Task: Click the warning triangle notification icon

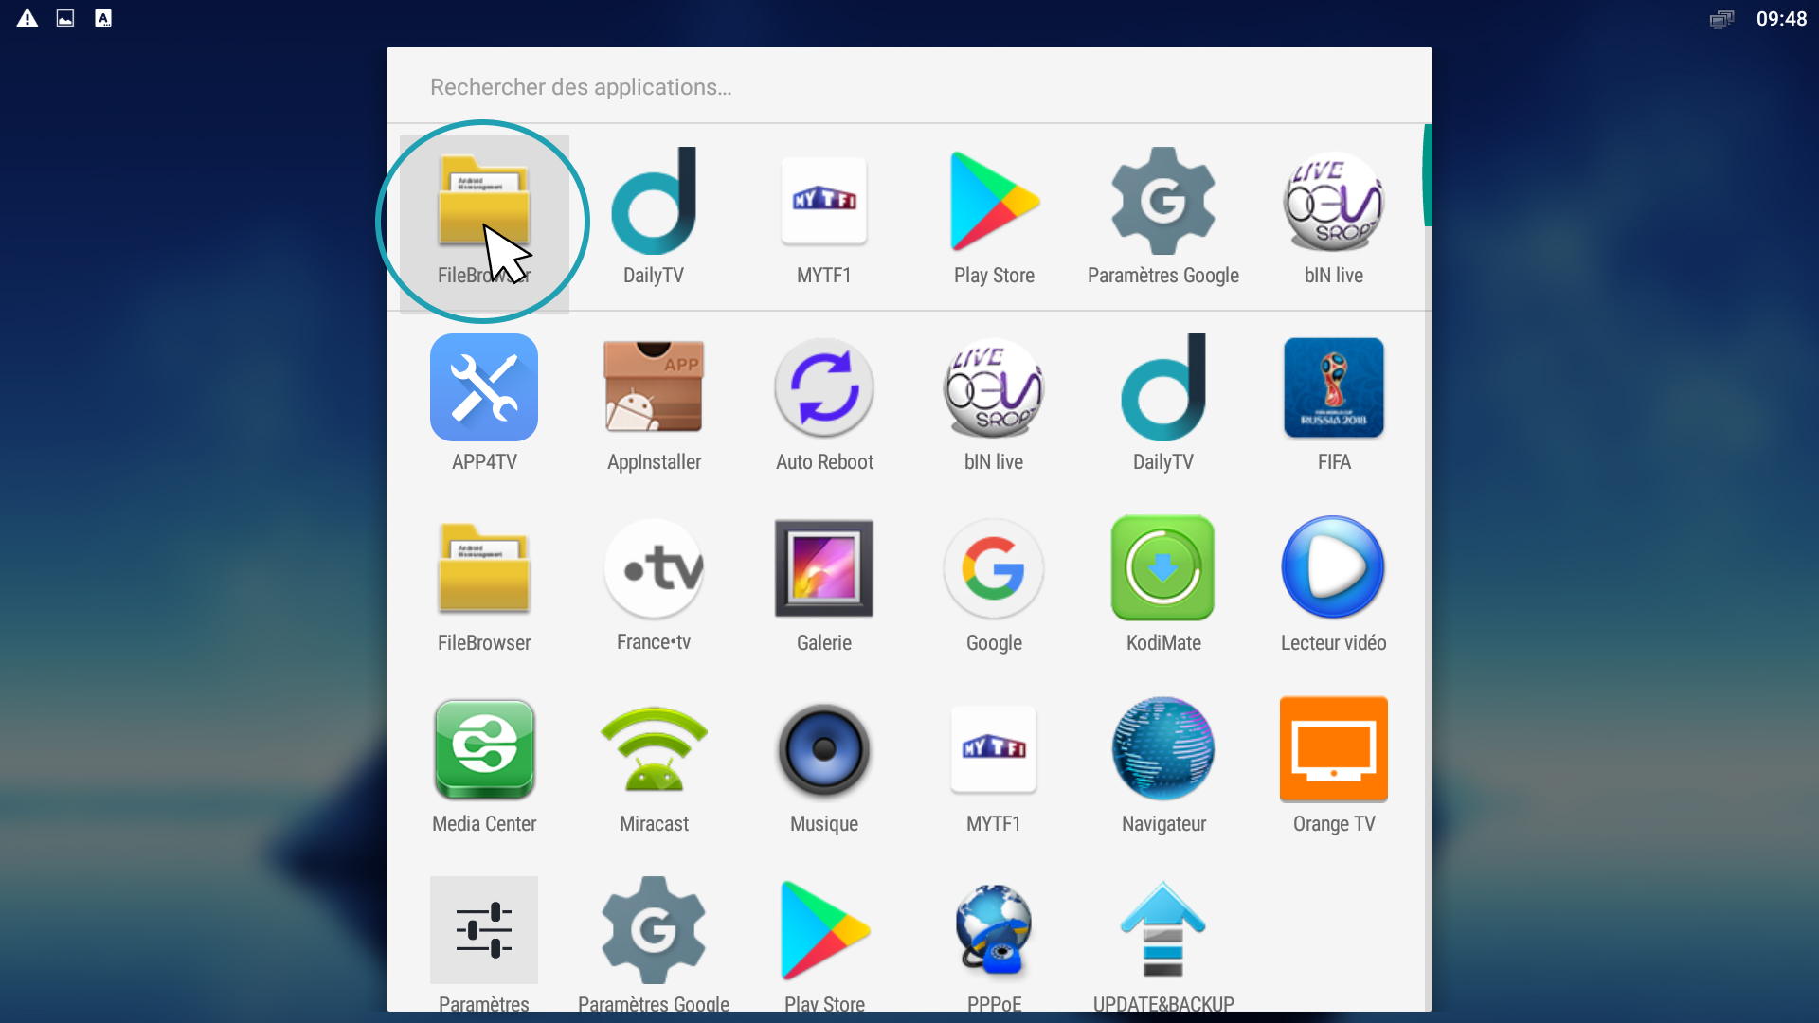Action: [x=27, y=18]
